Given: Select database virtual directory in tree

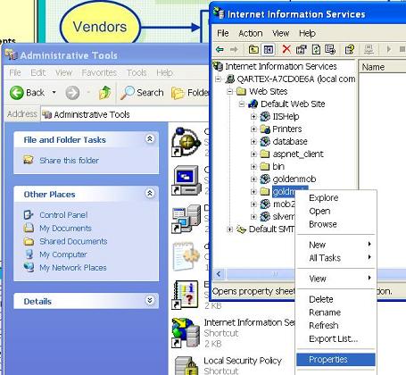Looking at the screenshot, I should point(284,141).
